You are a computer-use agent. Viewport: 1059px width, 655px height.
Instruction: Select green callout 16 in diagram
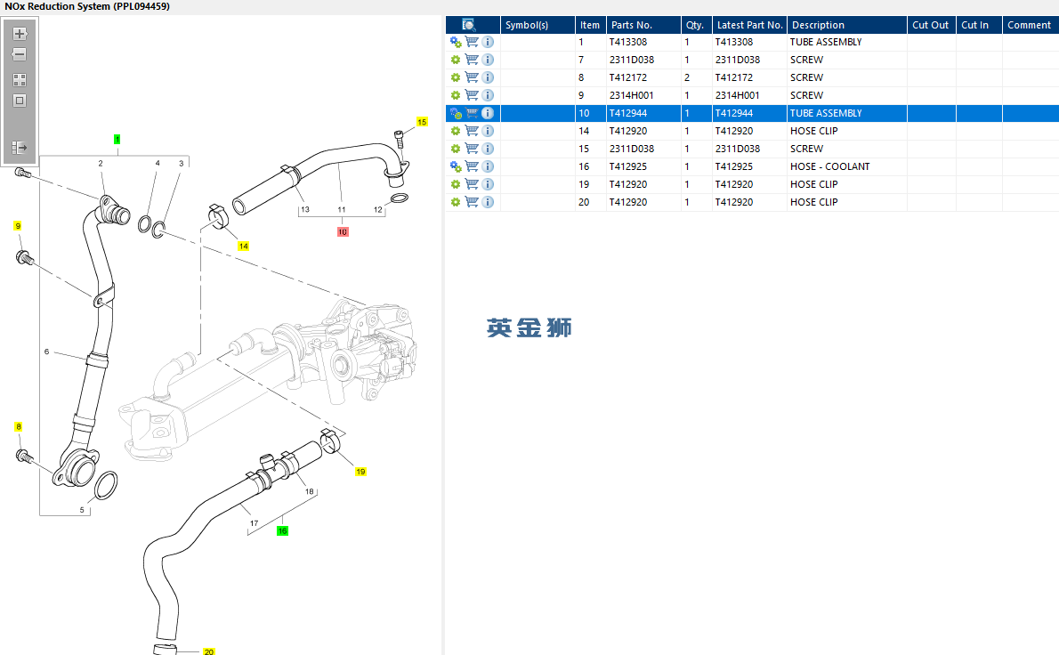282,530
